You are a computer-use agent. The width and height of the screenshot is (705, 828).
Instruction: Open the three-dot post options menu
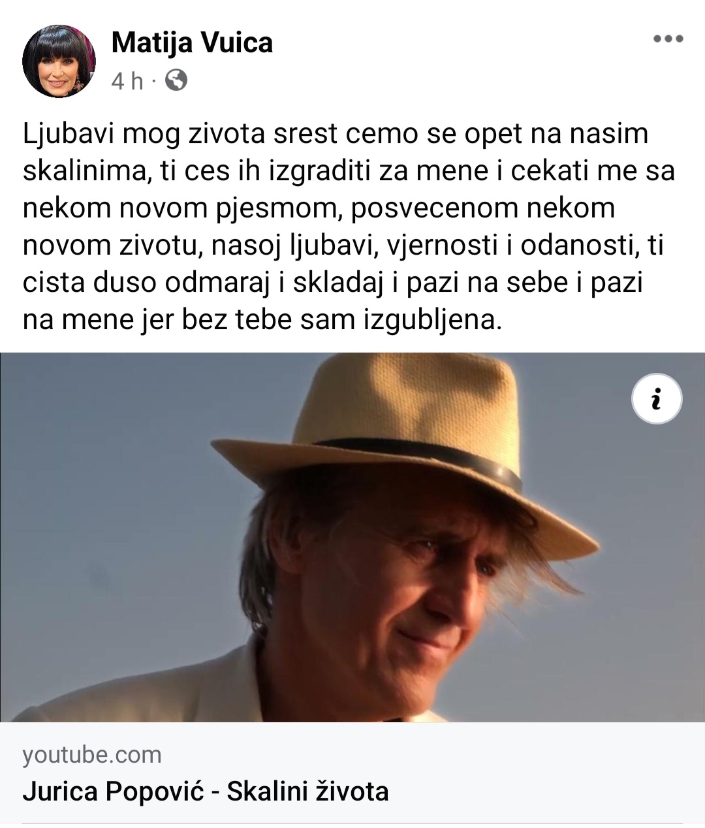pyautogui.click(x=668, y=39)
